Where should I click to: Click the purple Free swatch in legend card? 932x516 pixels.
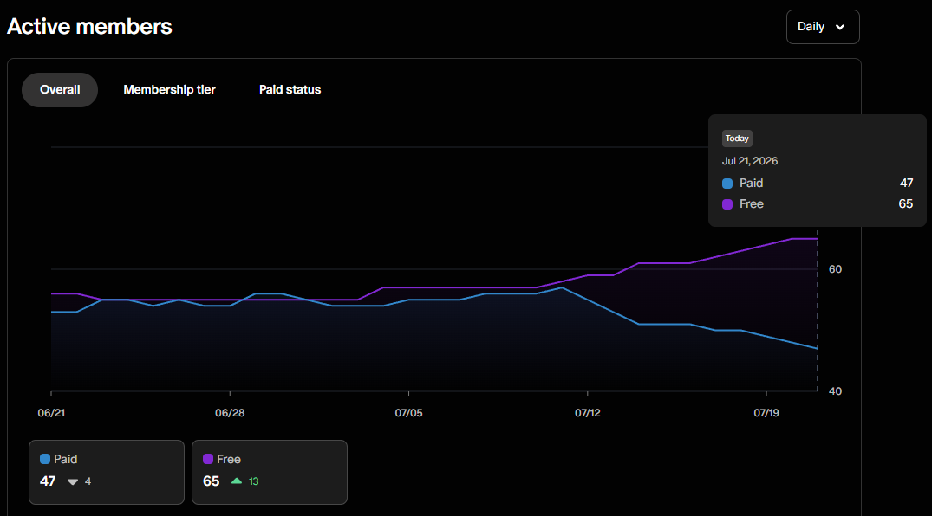tap(208, 459)
